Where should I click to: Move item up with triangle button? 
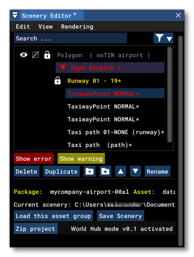pos(121,171)
